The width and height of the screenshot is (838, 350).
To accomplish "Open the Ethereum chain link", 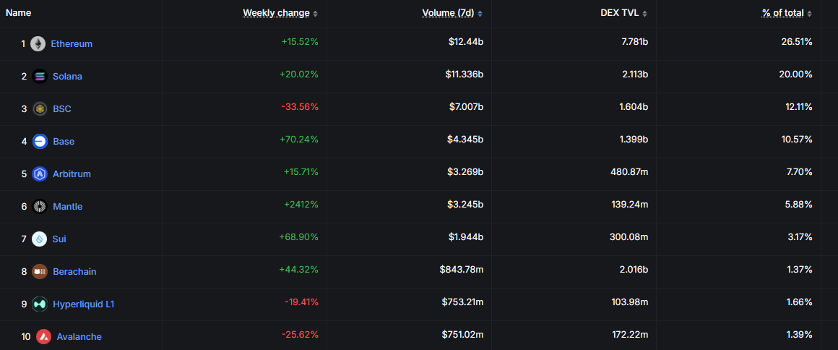I will click(x=72, y=44).
